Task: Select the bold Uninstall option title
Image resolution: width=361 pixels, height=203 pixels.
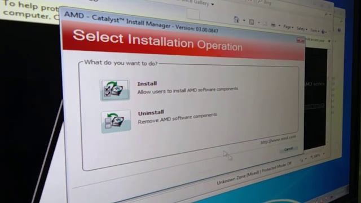Action: click(x=151, y=113)
